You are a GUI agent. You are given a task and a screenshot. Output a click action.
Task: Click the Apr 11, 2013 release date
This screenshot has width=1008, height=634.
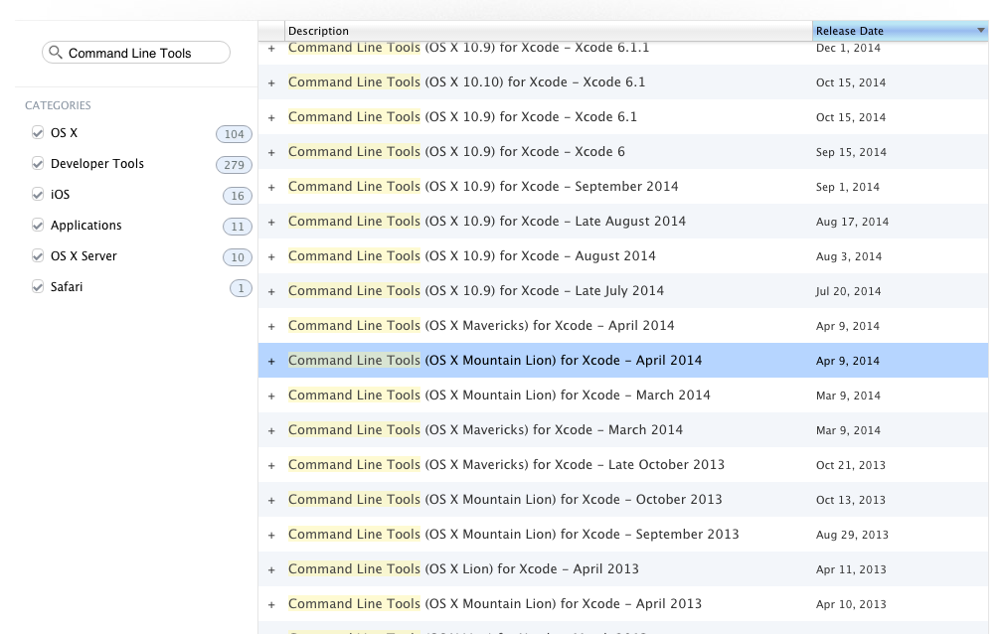tap(851, 569)
